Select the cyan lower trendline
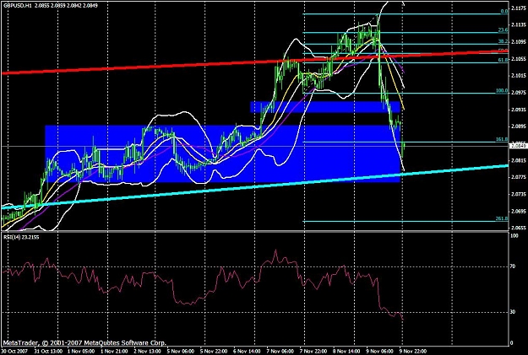 tap(255, 186)
